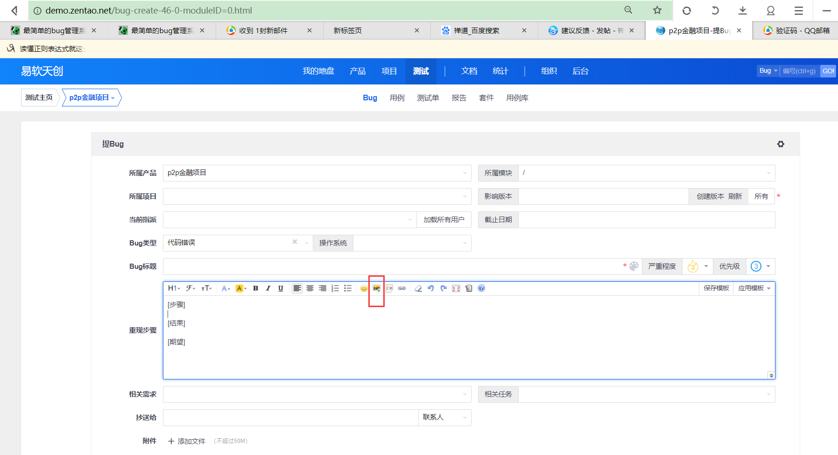The image size is (838, 455).
Task: Toggle italic formatting in editor
Action: [x=268, y=288]
